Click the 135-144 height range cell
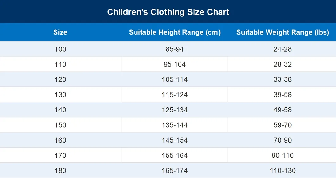Viewport: 336px width, 178px height. tap(175, 125)
